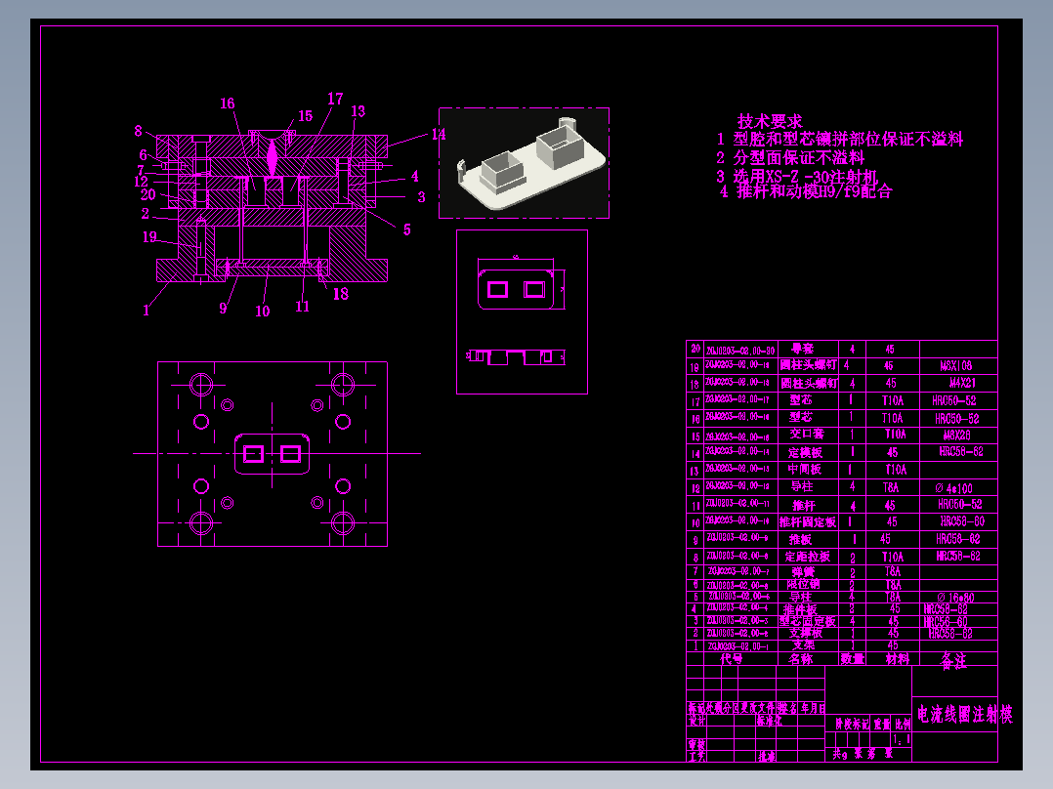Select remark Ø4x100 in the 导柱 row 12

coord(953,488)
